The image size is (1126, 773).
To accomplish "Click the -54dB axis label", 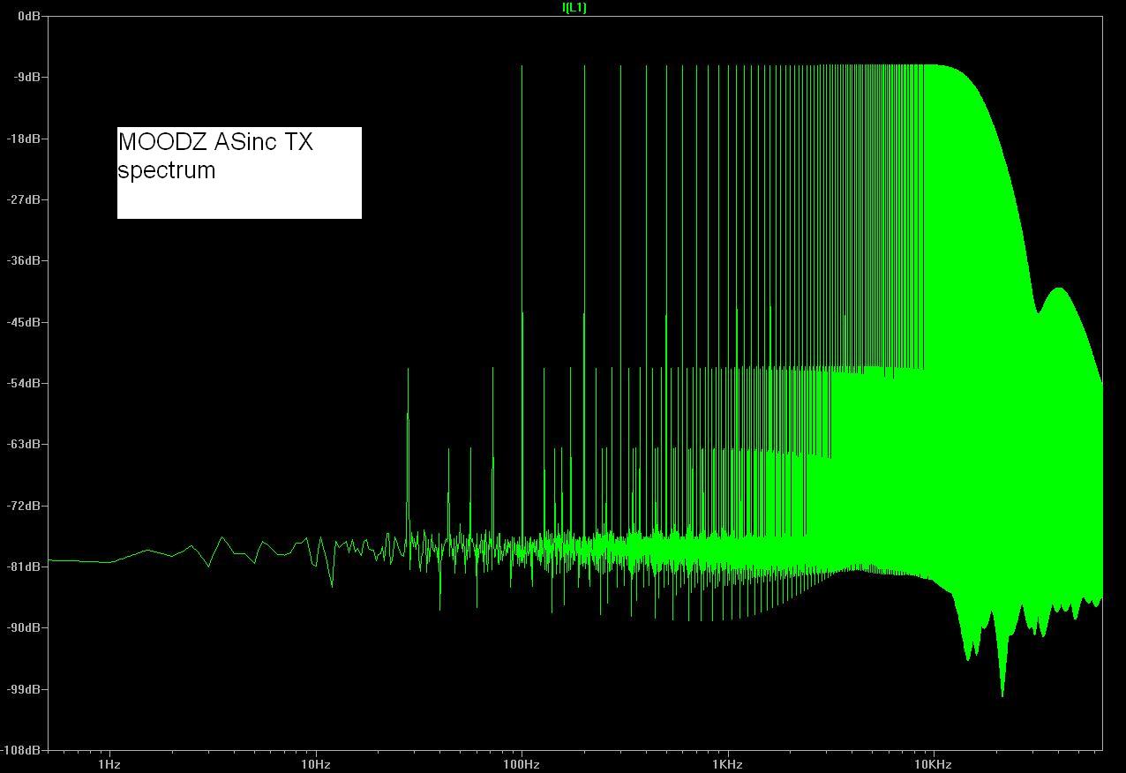I will coord(24,383).
